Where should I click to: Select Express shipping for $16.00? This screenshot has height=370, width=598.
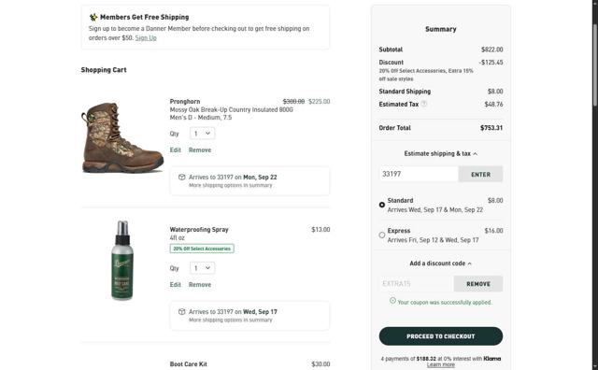[x=382, y=235]
